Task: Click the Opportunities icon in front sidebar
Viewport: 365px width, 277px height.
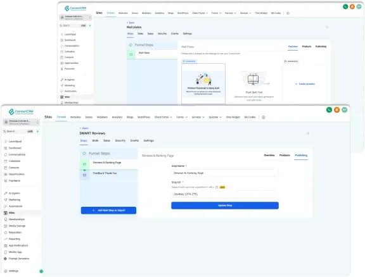Action: [x=6, y=174]
